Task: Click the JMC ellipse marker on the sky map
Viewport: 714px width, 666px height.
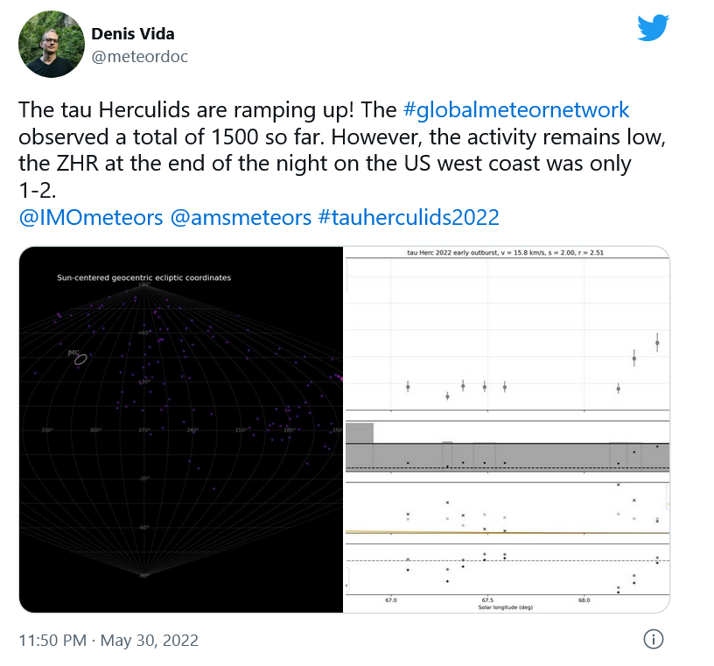Action: pyautogui.click(x=80, y=359)
